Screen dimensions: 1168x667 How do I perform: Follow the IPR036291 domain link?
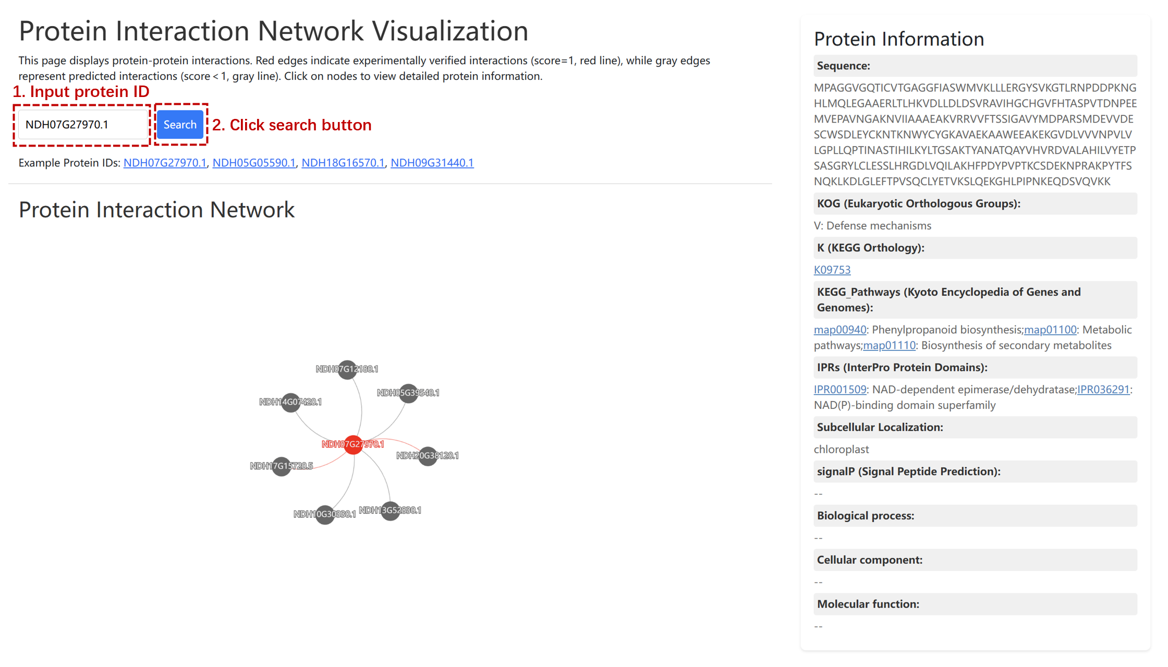coord(1103,390)
